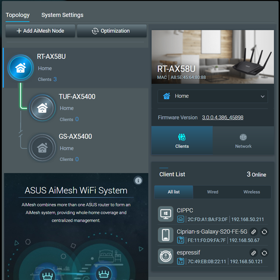Click the RT-AX58U name in topology
The height and width of the screenshot is (280, 280).
(51, 57)
